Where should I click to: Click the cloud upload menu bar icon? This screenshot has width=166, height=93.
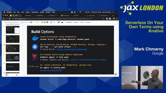pyautogui.click(x=72, y=12)
